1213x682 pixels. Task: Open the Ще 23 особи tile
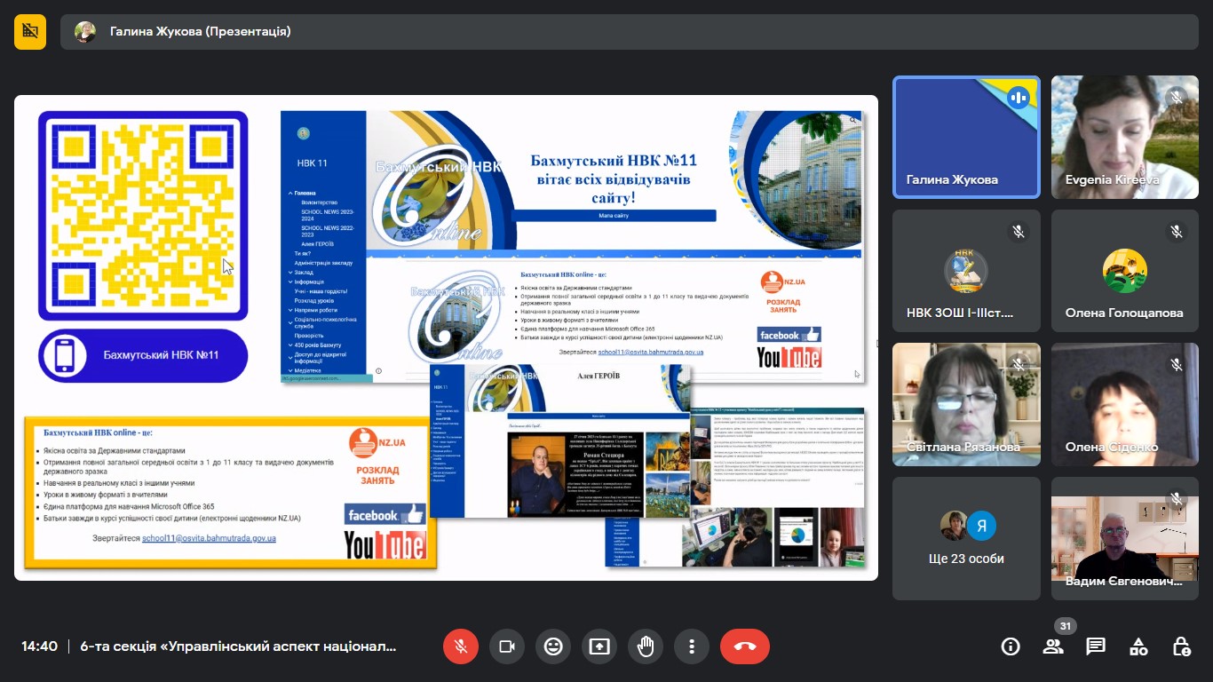[966, 538]
